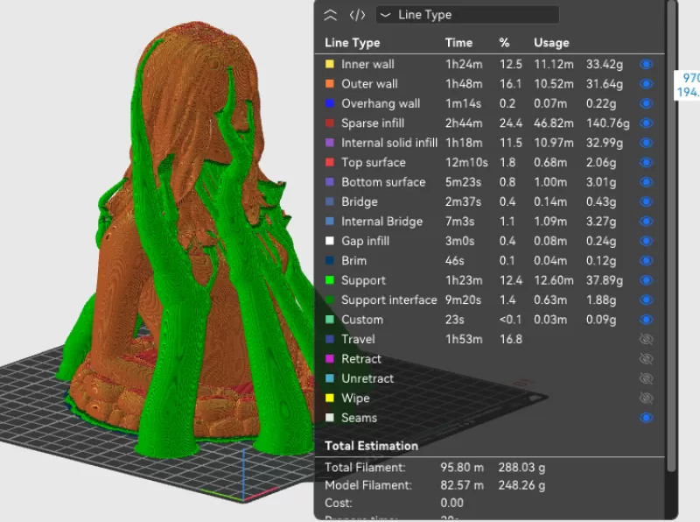Hide Inner wall lines with its eye icon
This screenshot has width=700, height=522.
[646, 64]
